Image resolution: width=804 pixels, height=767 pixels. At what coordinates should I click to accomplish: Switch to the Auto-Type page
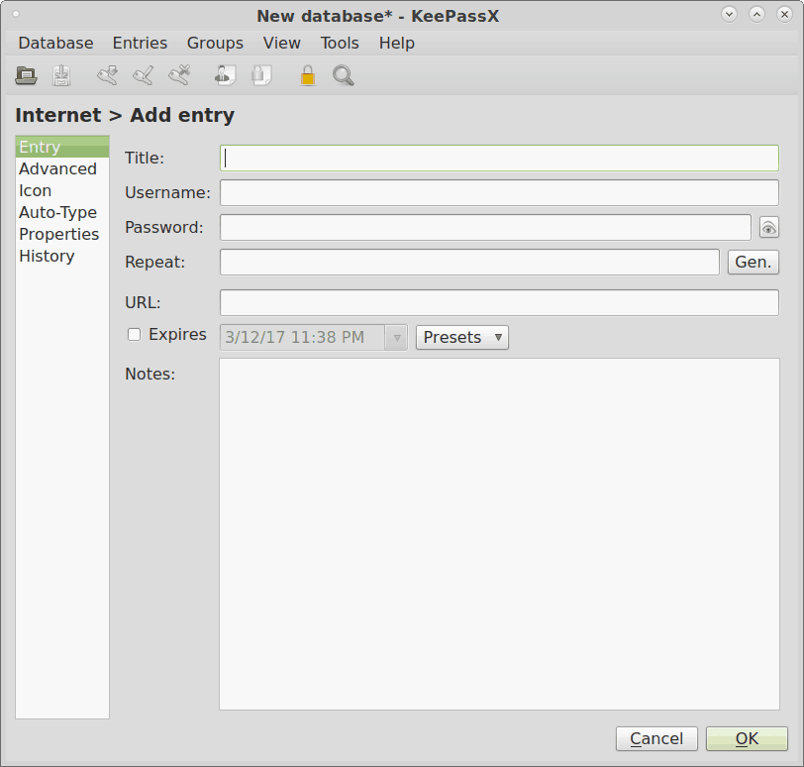(62, 212)
